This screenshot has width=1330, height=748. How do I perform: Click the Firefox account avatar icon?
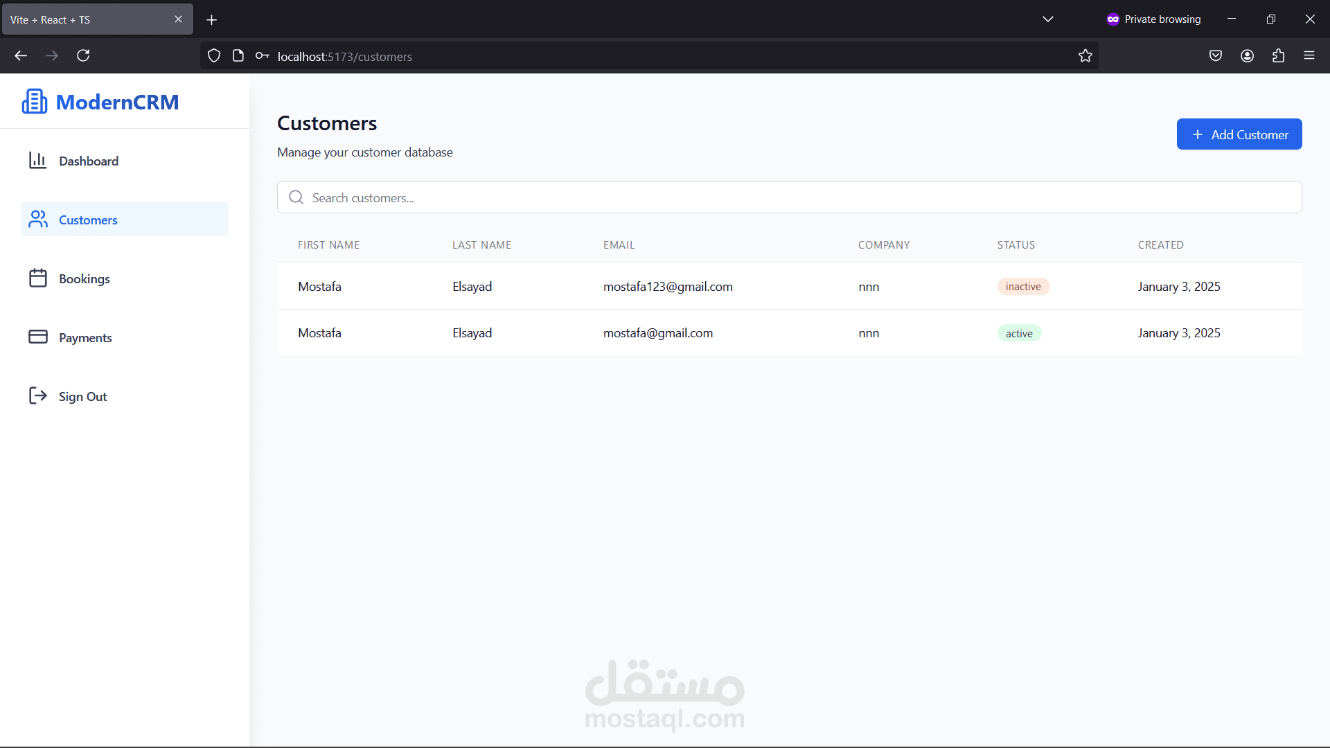(x=1247, y=56)
